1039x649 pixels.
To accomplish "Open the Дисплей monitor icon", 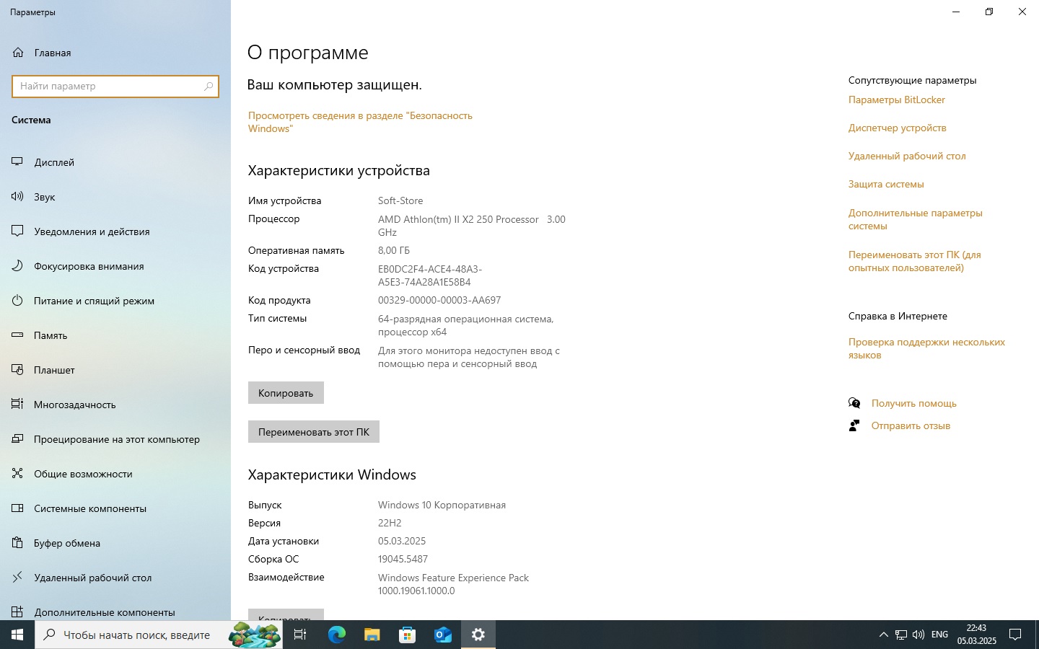I will click(18, 162).
